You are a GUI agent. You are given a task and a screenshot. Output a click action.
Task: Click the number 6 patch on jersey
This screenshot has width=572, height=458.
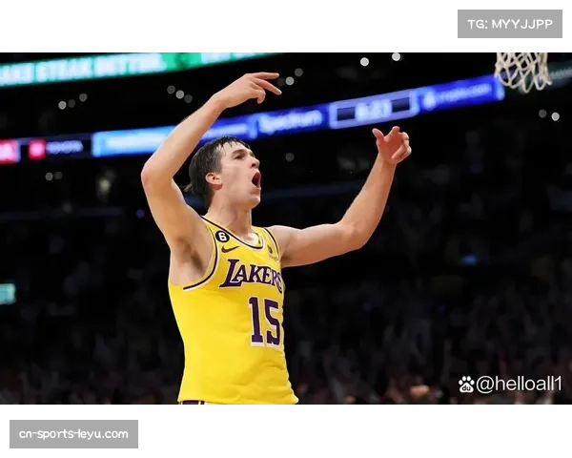(x=222, y=236)
